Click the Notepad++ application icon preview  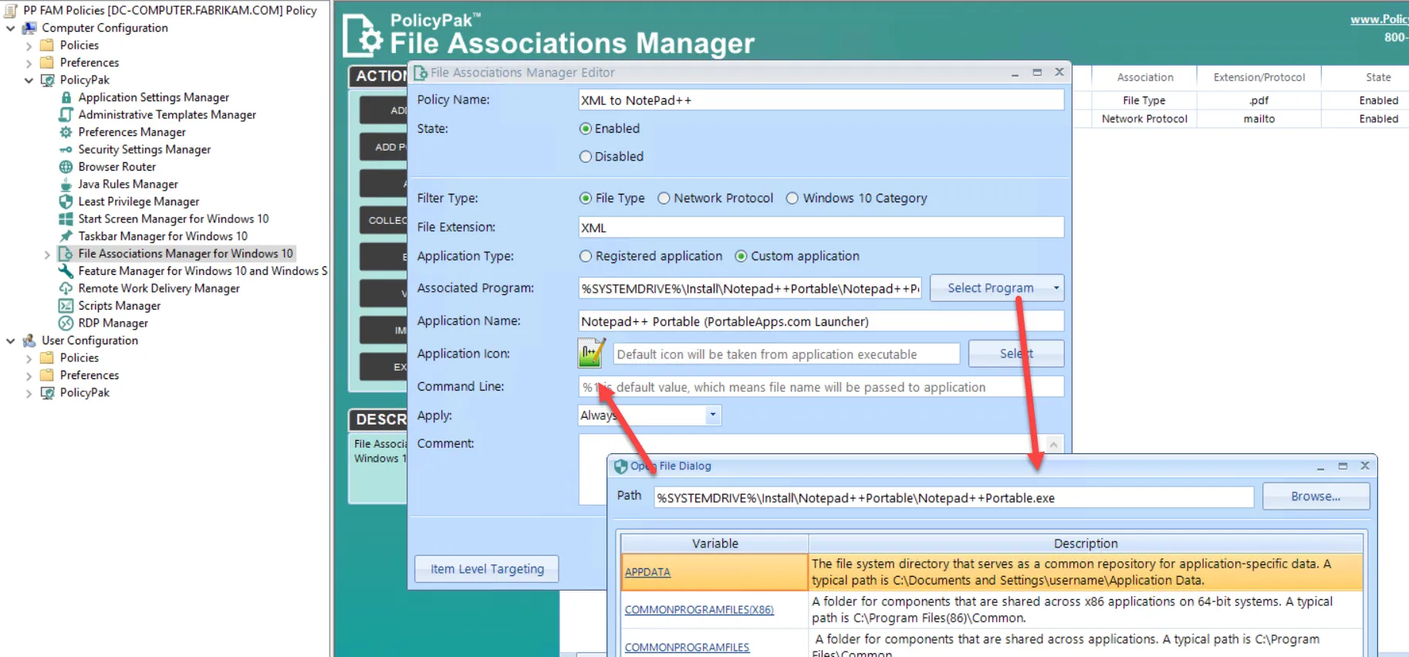tap(592, 354)
